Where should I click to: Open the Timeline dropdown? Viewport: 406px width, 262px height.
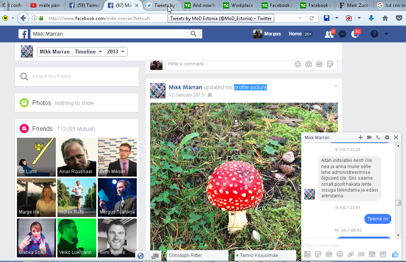click(x=88, y=52)
